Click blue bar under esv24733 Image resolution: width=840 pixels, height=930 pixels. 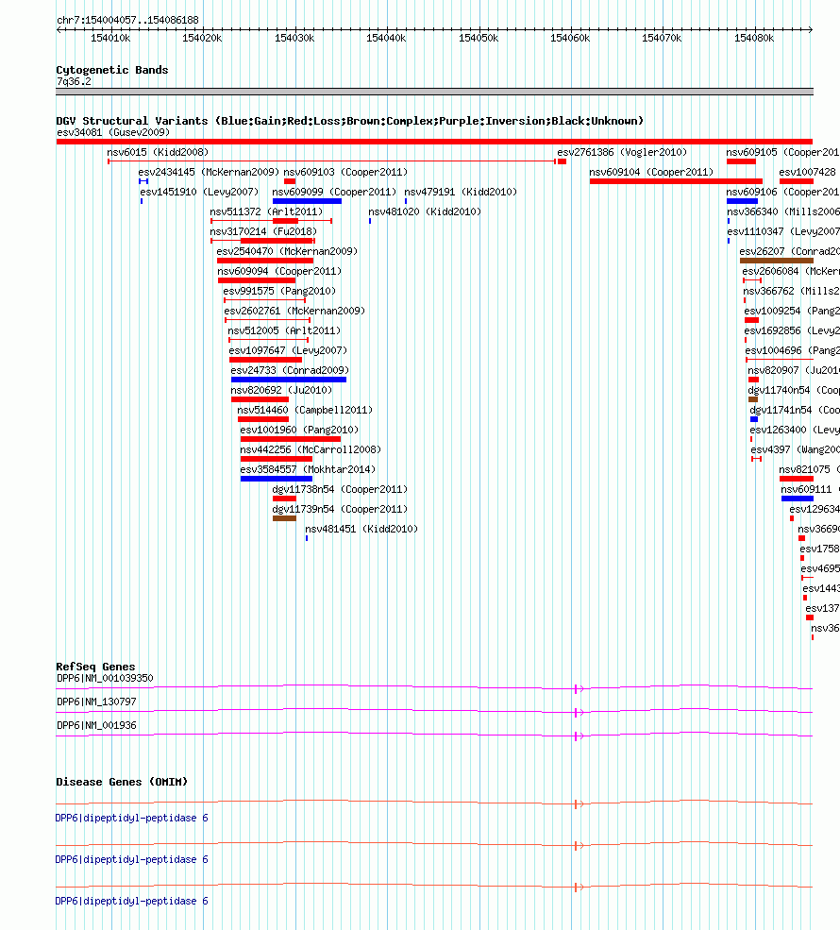point(289,380)
